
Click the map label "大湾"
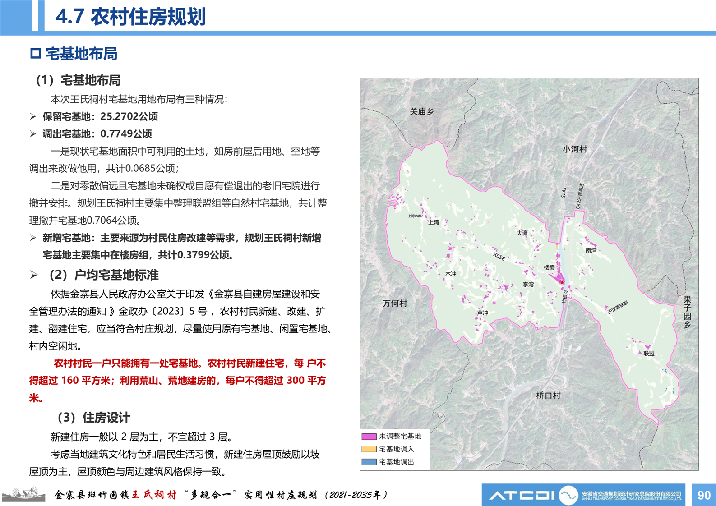point(522,233)
